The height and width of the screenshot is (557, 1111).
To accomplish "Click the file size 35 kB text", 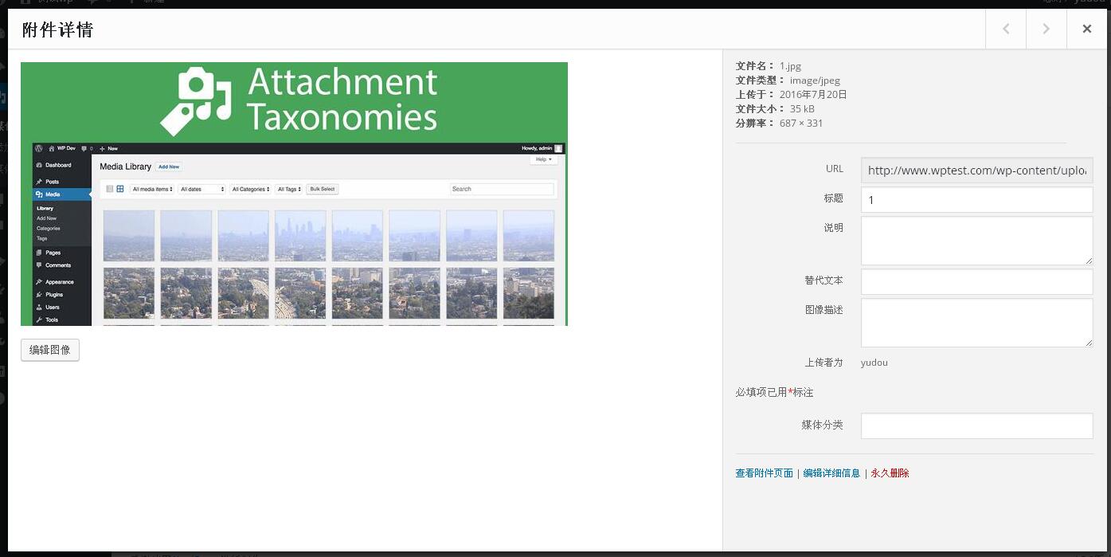I will (802, 109).
